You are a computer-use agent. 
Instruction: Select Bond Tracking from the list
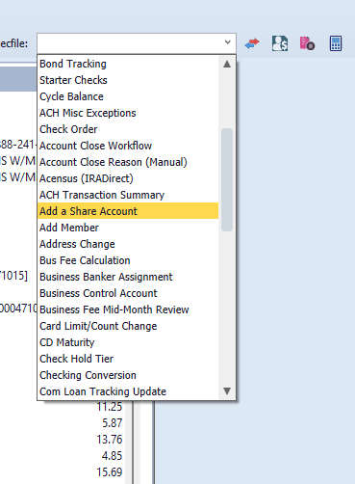coord(128,64)
